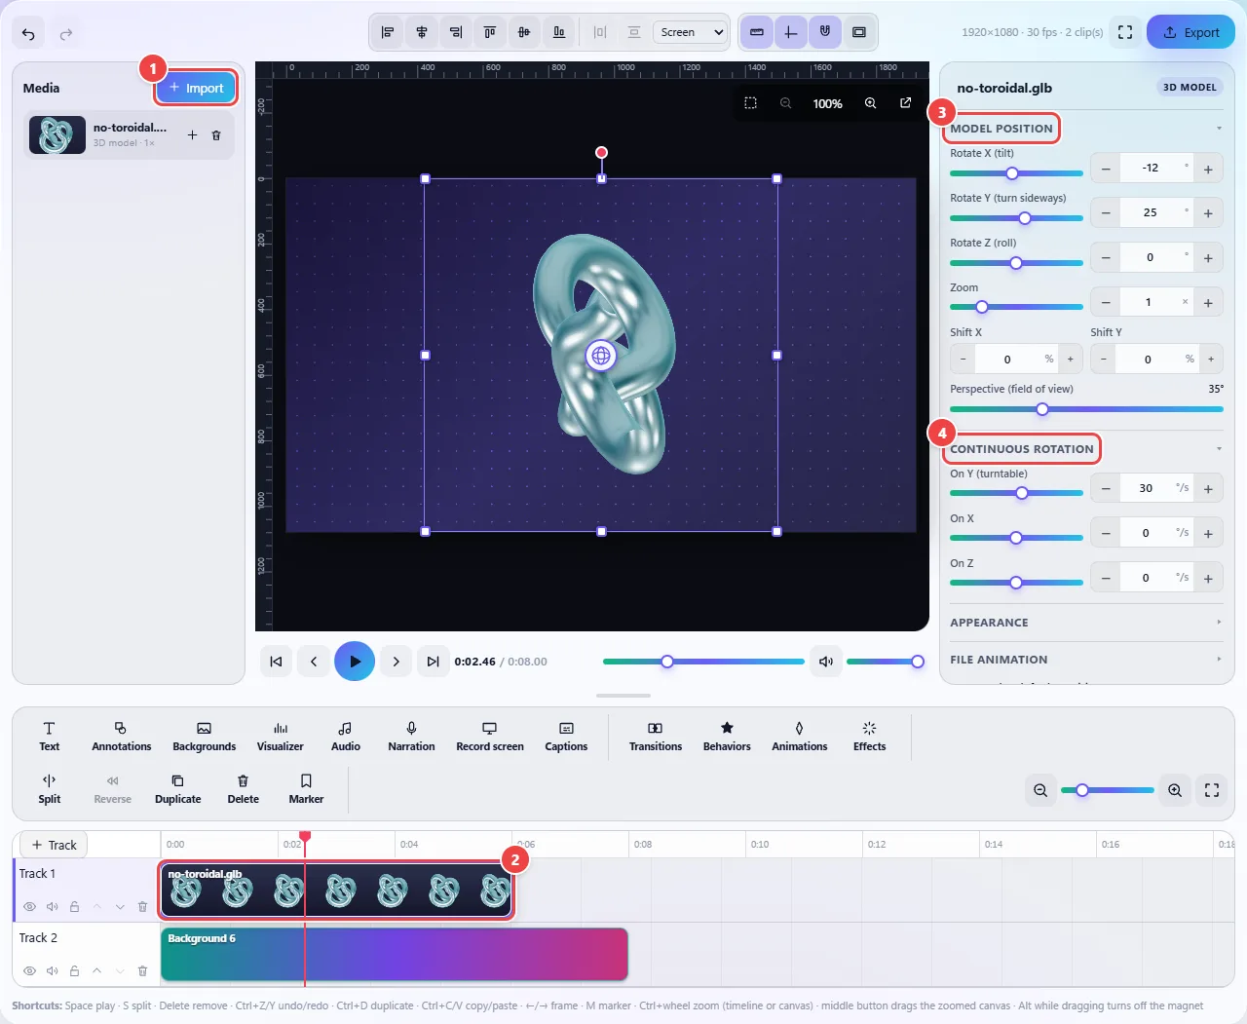Pop out the preview window
This screenshot has width=1247, height=1024.
(906, 103)
